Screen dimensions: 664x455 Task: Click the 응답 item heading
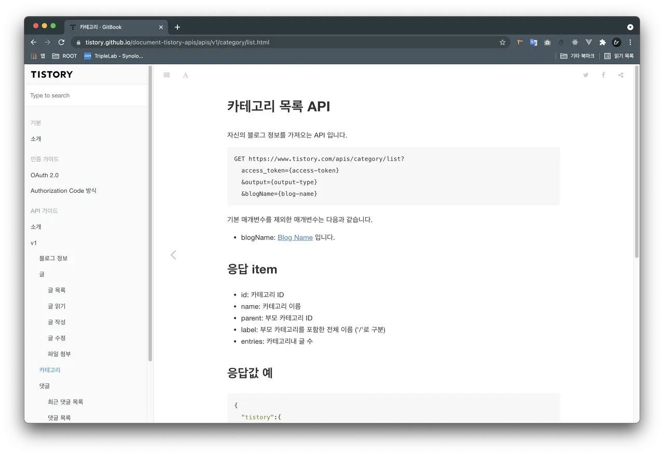[x=252, y=269]
